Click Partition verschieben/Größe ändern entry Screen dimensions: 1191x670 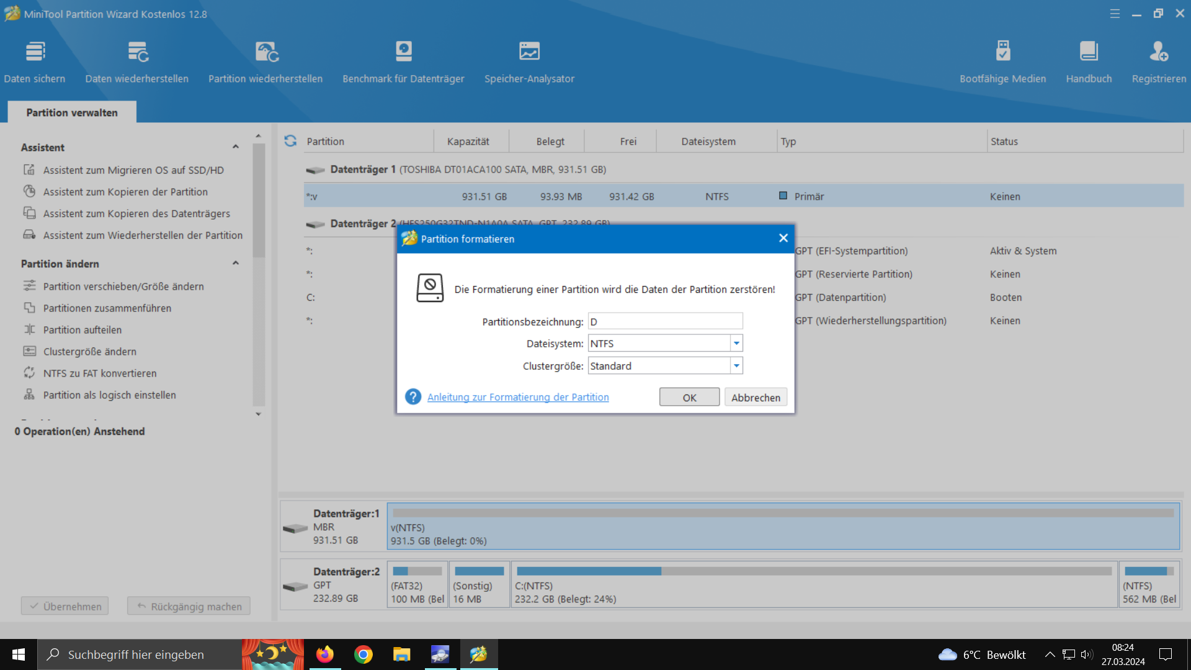pyautogui.click(x=123, y=286)
